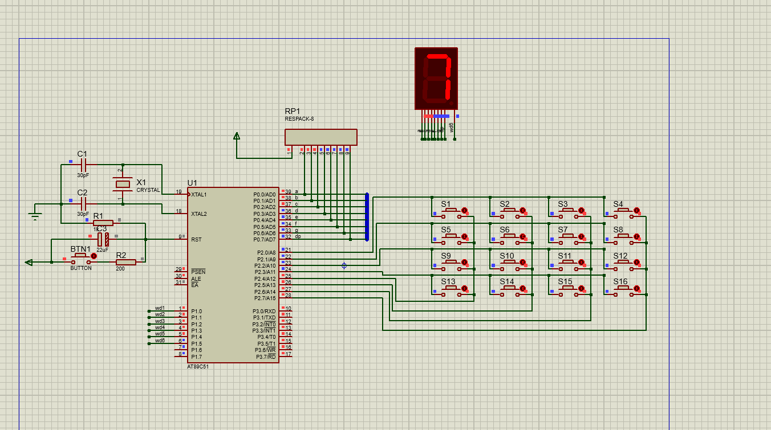
Task: Toggle the red latch dot on S9
Action: (464, 262)
